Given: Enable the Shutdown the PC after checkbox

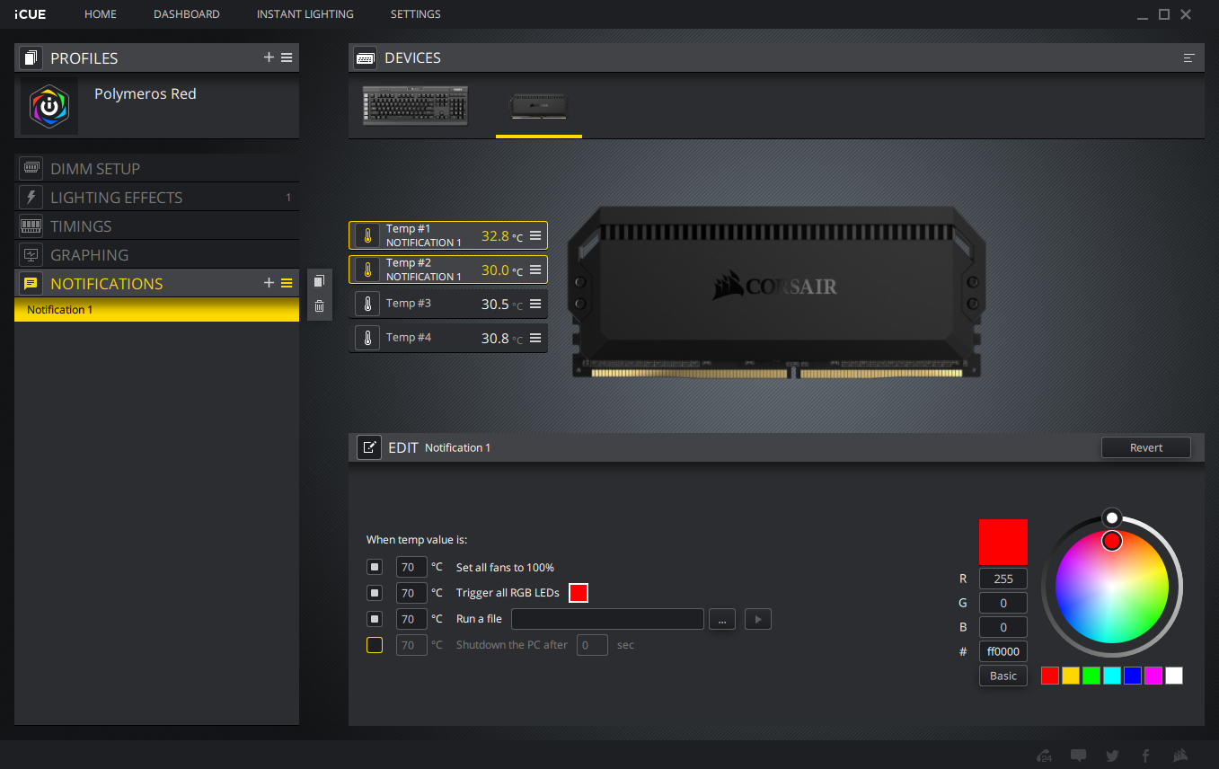Looking at the screenshot, I should coord(375,645).
